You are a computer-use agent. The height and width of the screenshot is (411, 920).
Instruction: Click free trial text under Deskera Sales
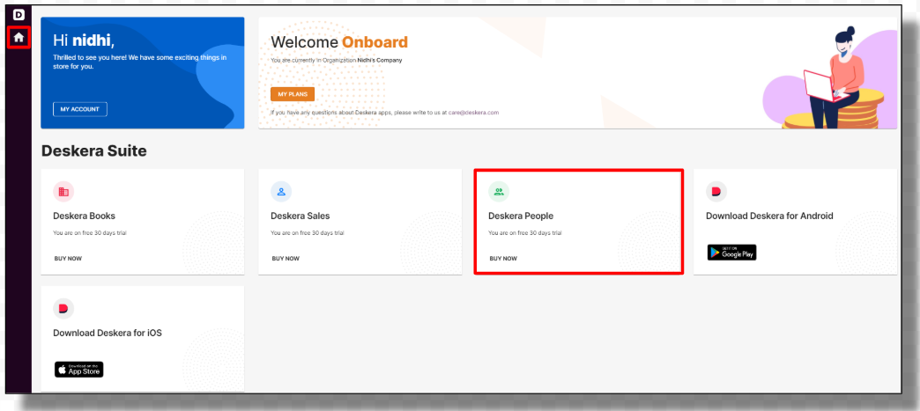click(308, 233)
